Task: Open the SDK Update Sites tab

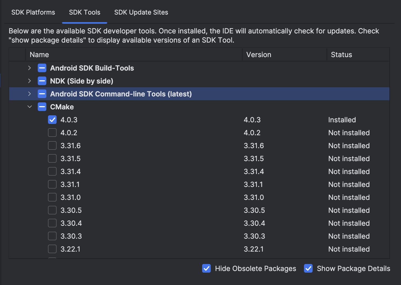Action: (141, 12)
